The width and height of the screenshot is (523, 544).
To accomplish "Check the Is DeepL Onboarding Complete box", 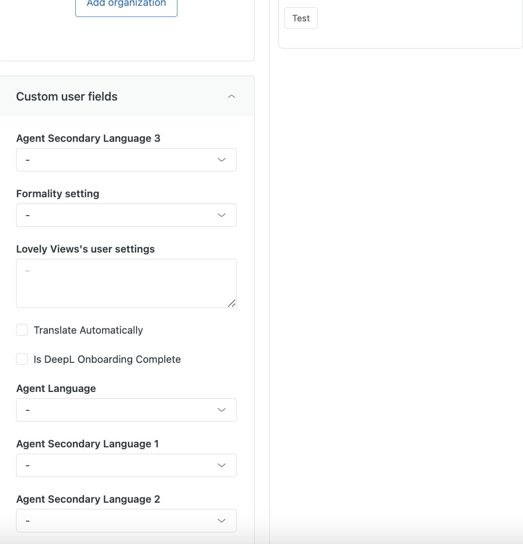I will (x=22, y=359).
